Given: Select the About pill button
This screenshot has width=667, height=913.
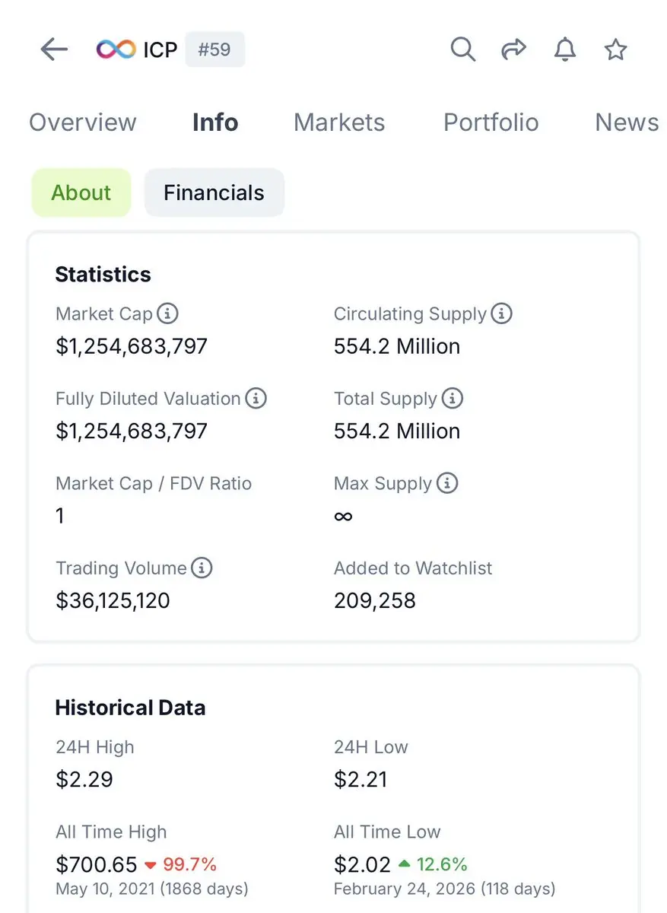Looking at the screenshot, I should (81, 192).
